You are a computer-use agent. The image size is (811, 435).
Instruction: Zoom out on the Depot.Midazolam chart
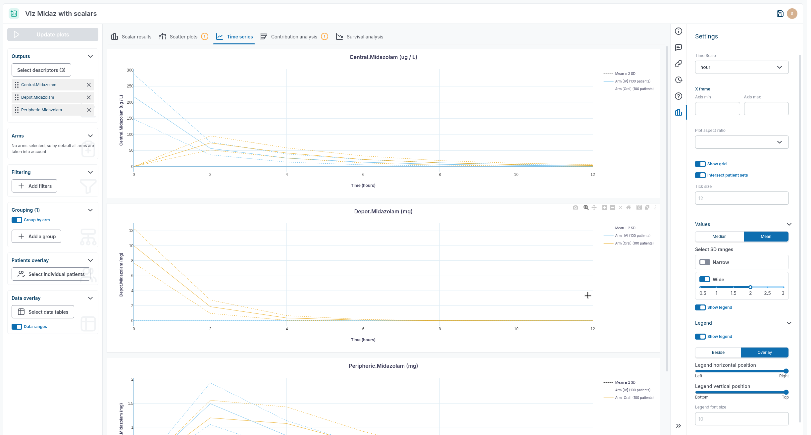point(612,208)
